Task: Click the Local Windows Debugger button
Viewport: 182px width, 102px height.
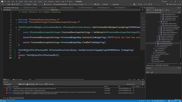Action: coord(76,5)
